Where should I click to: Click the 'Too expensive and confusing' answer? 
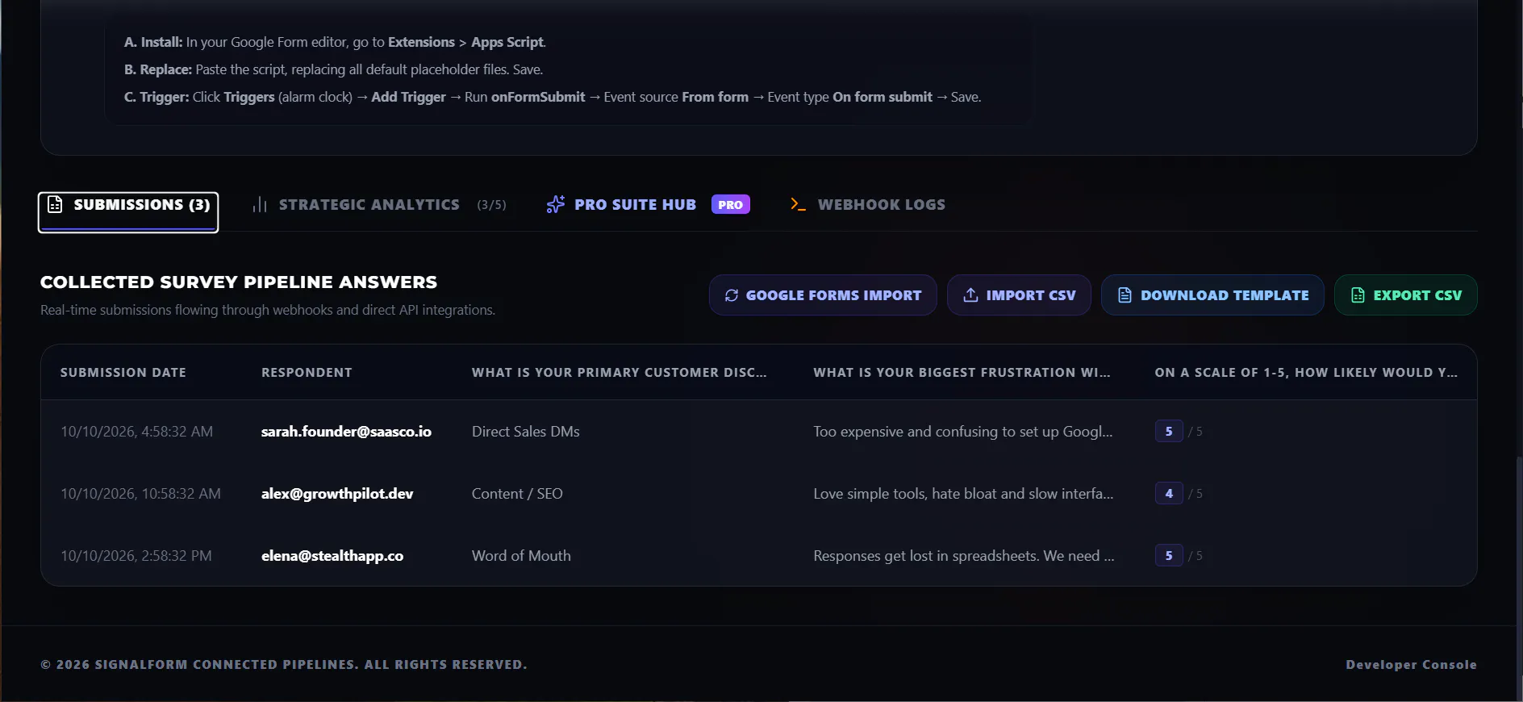coord(963,432)
